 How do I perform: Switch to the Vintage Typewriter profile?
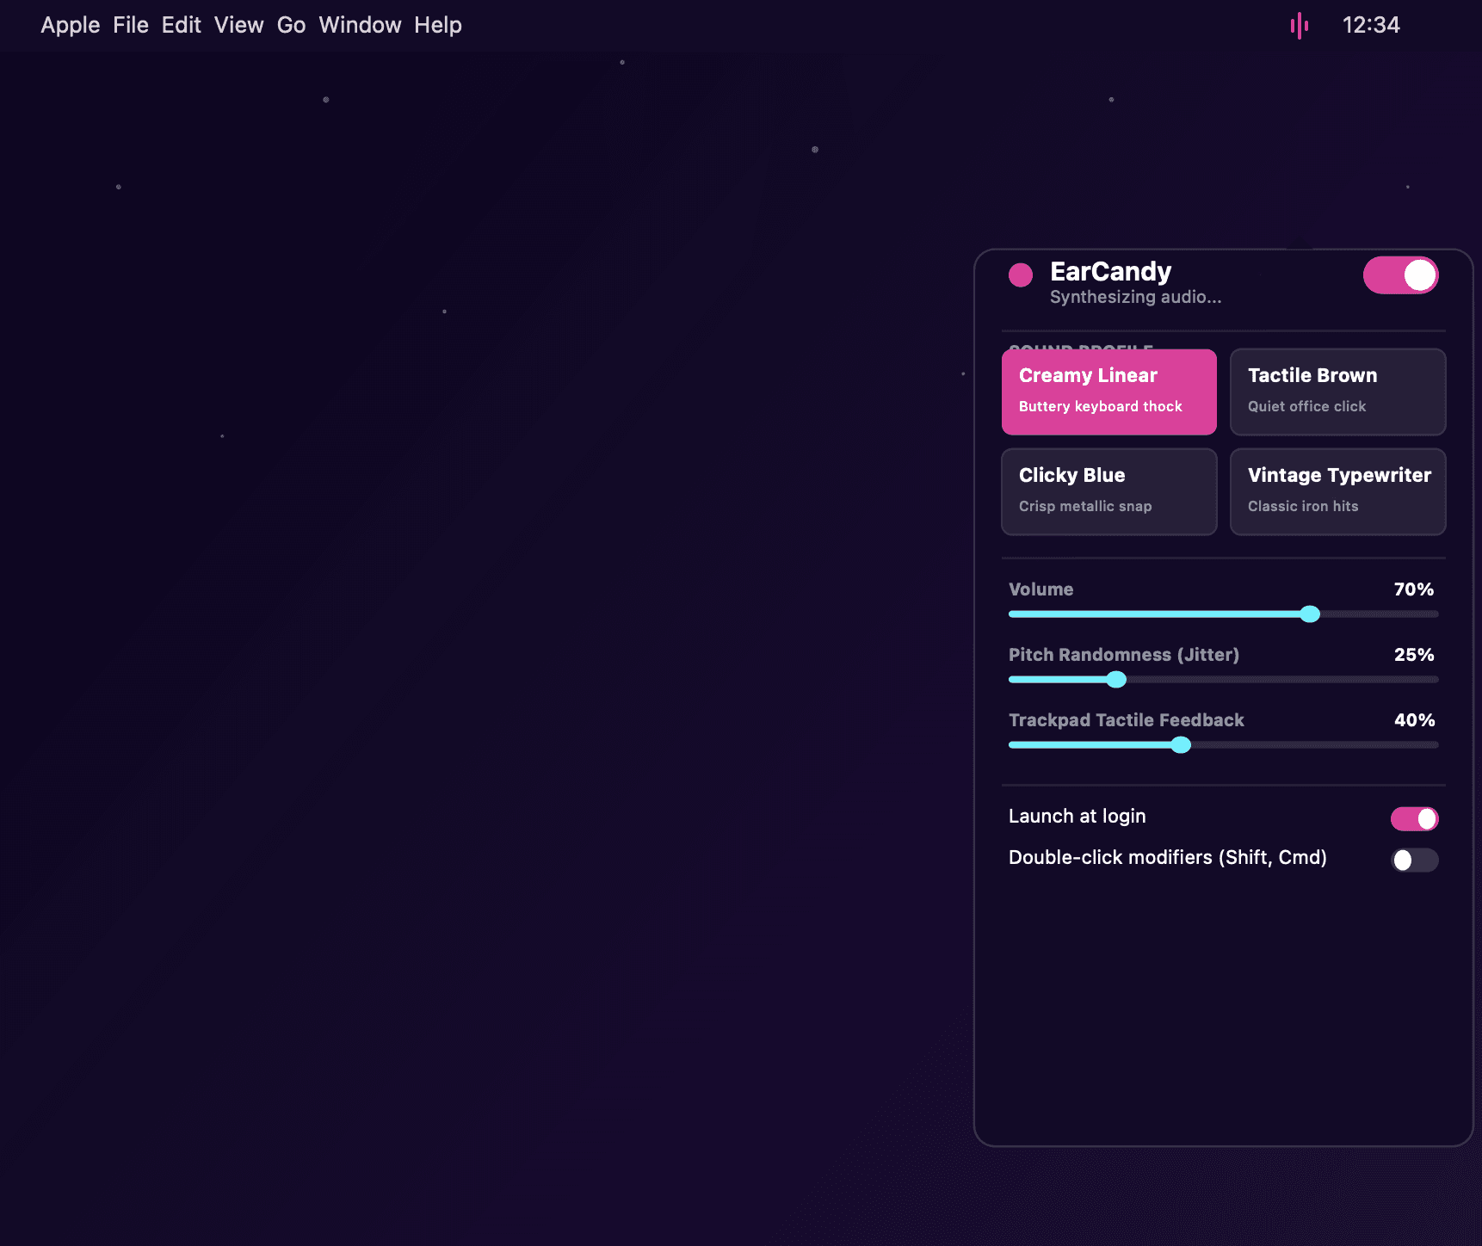pyautogui.click(x=1337, y=491)
